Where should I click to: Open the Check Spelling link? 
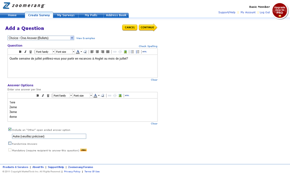148,46
